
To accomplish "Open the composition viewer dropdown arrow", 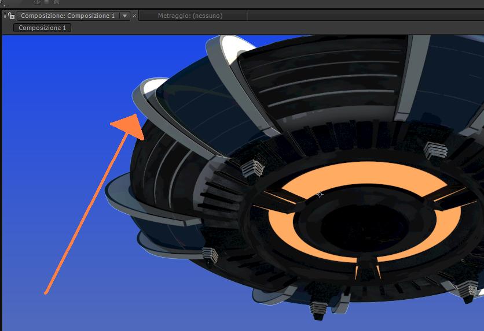I will tap(124, 16).
